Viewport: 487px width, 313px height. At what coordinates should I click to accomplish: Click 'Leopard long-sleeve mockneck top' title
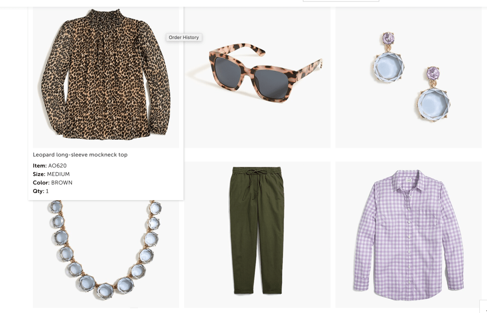click(80, 155)
